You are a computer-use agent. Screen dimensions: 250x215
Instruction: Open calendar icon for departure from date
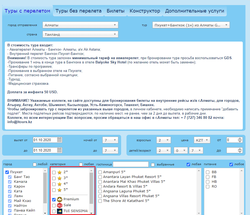pyautogui.click(x=59, y=140)
